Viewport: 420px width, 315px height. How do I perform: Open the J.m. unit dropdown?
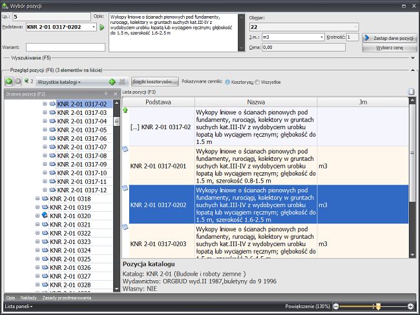[322, 37]
